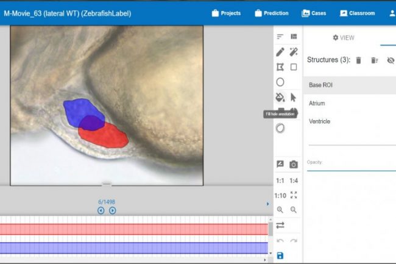Image resolution: width=396 pixels, height=264 pixels.
Task: Go to previous frame
Action: point(101,210)
